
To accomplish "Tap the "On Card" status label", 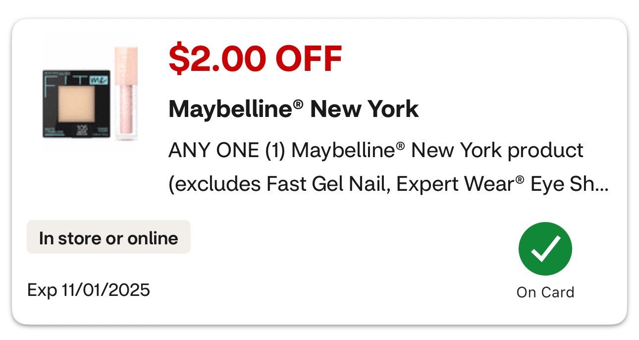I will tap(545, 292).
